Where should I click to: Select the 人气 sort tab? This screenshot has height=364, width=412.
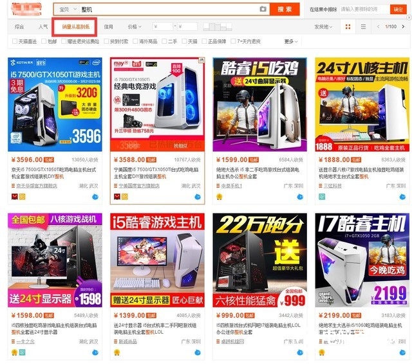tap(43, 27)
